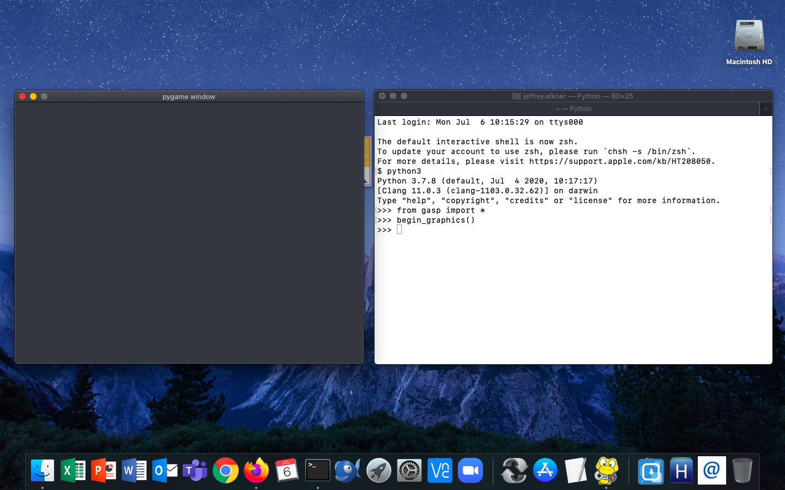The width and height of the screenshot is (785, 490).
Task: Open System Preferences gear in the dock
Action: 409,471
